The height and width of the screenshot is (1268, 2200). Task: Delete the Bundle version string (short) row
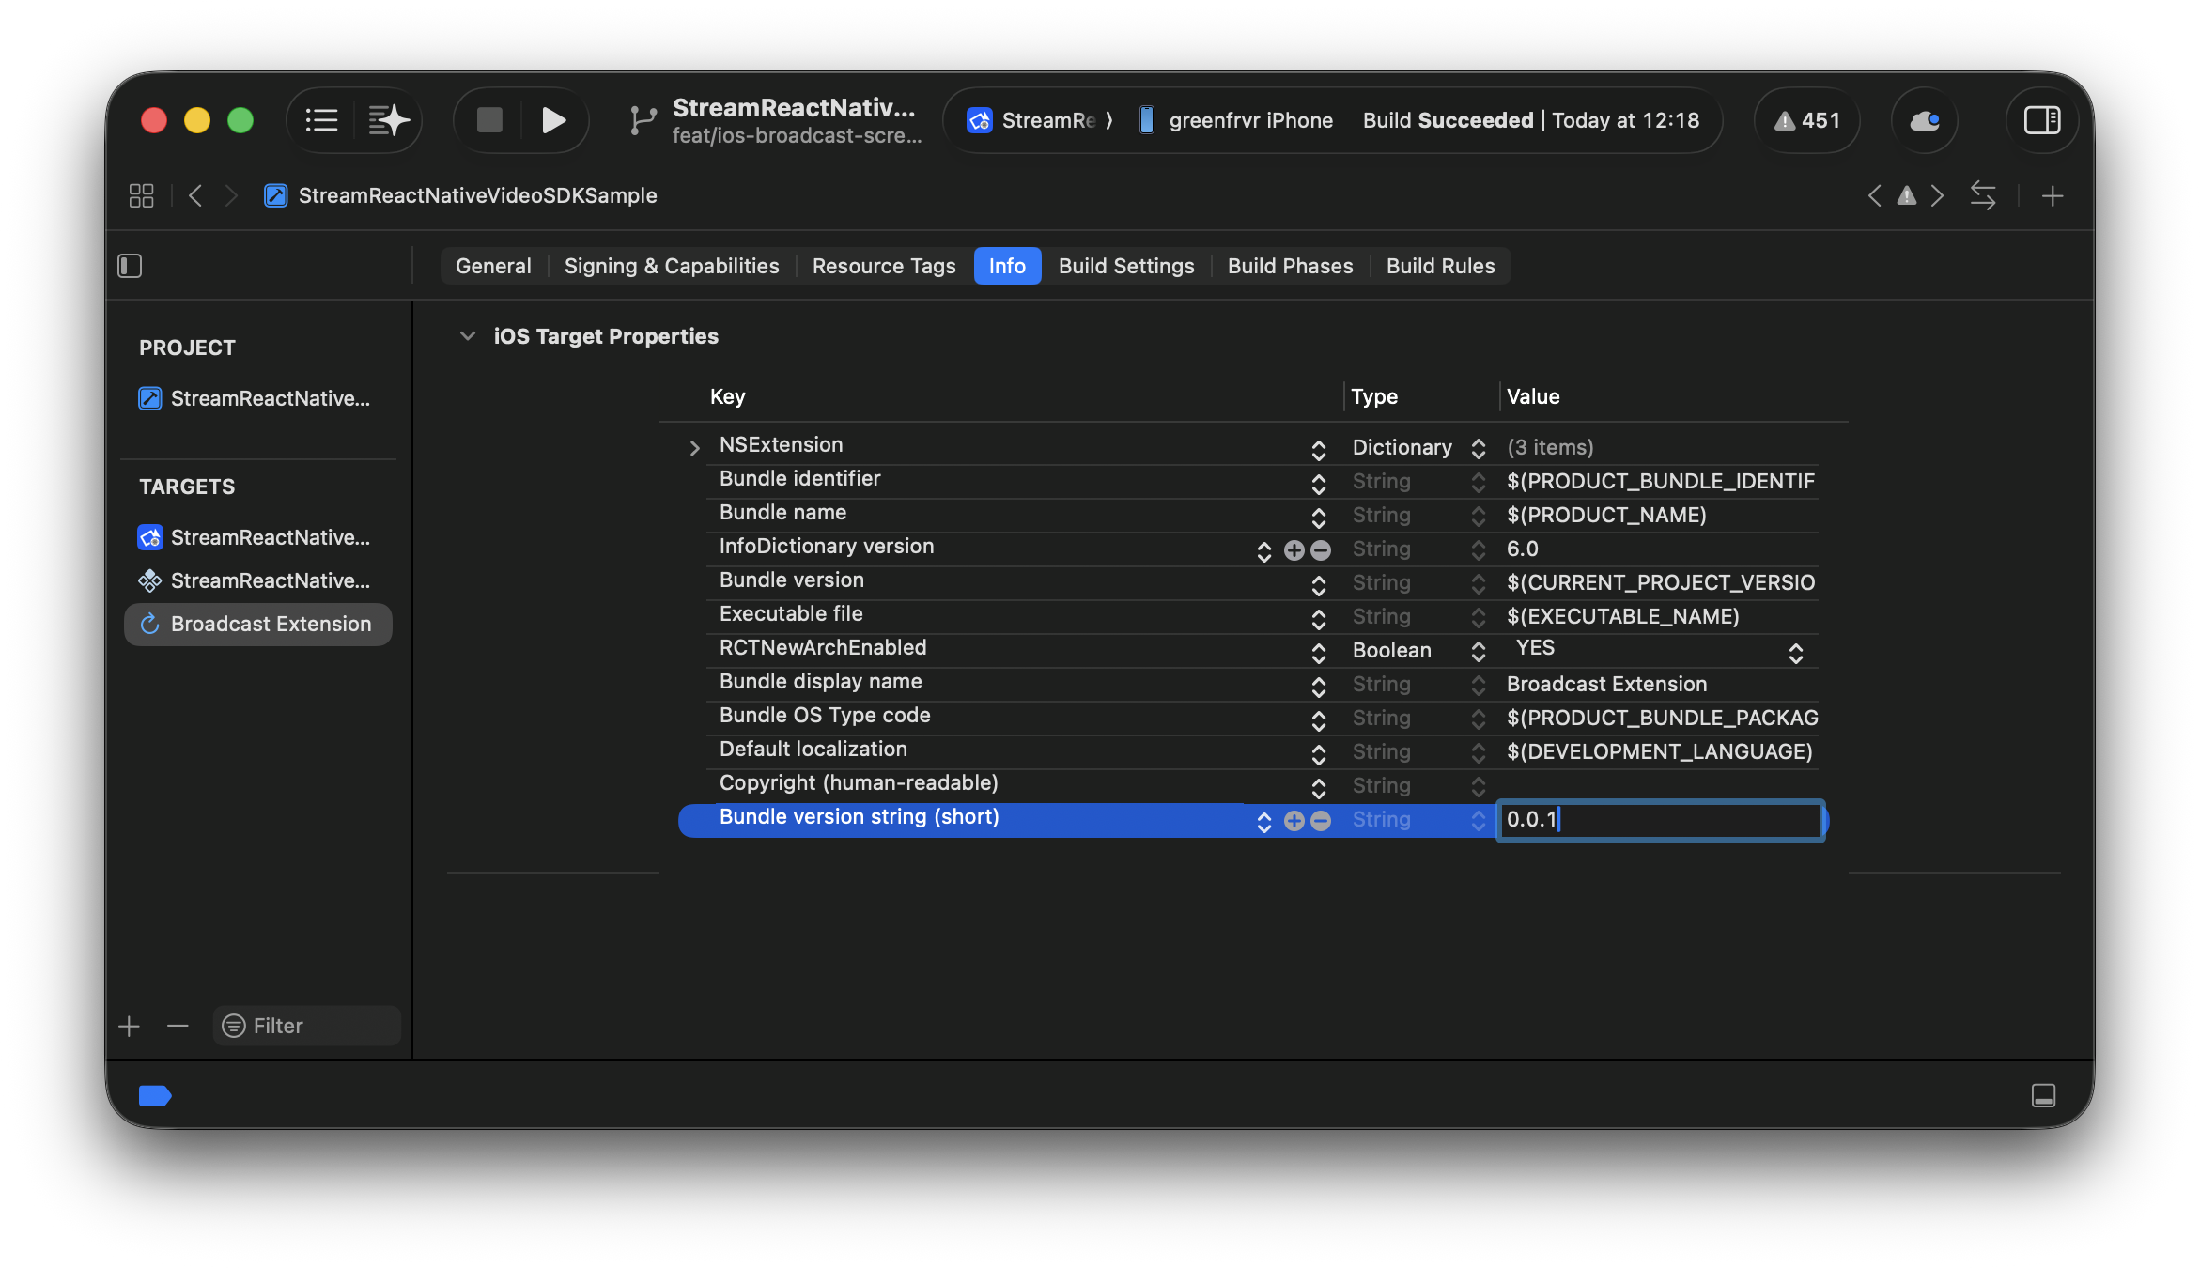pos(1321,821)
